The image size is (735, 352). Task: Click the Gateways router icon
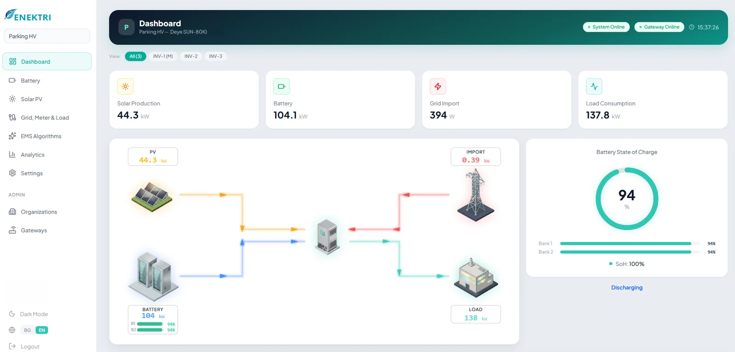(x=12, y=230)
